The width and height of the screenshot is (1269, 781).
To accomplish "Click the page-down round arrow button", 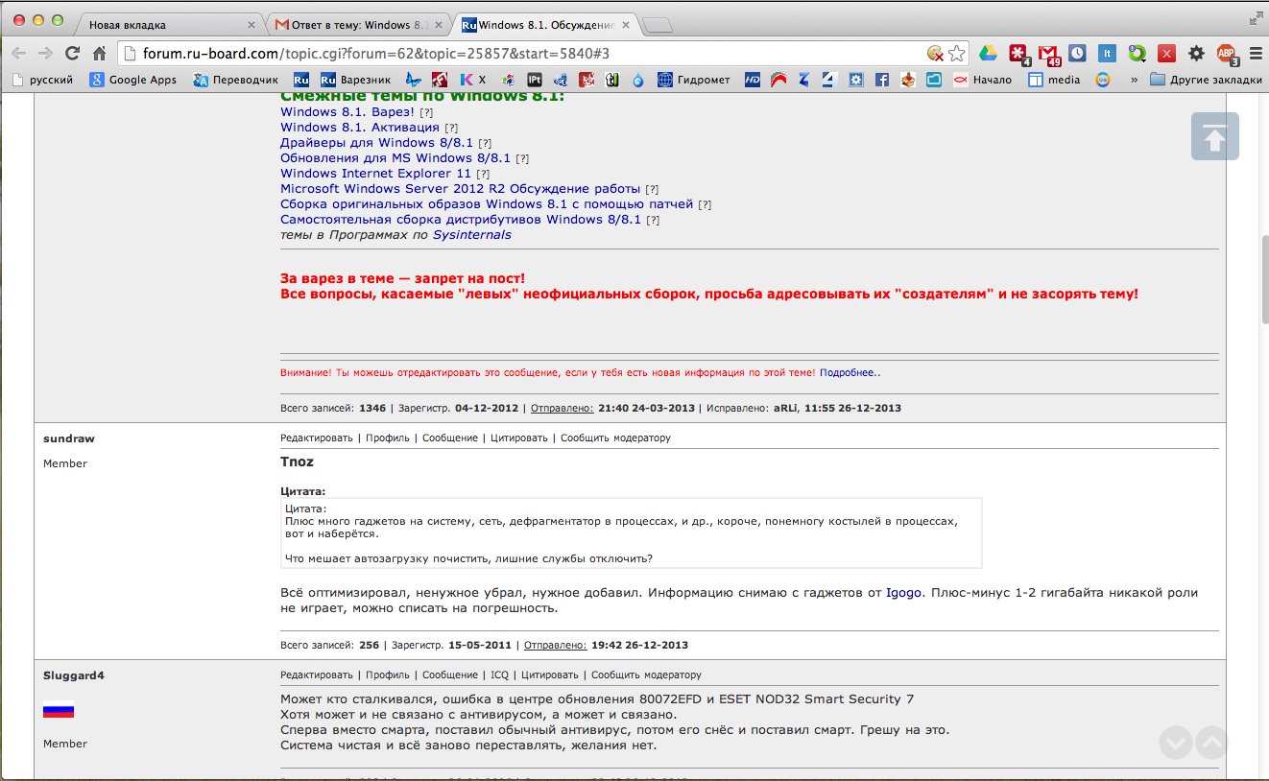I will pos(1175,743).
